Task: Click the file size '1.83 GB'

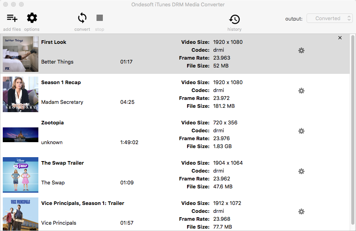Action: (x=222, y=146)
